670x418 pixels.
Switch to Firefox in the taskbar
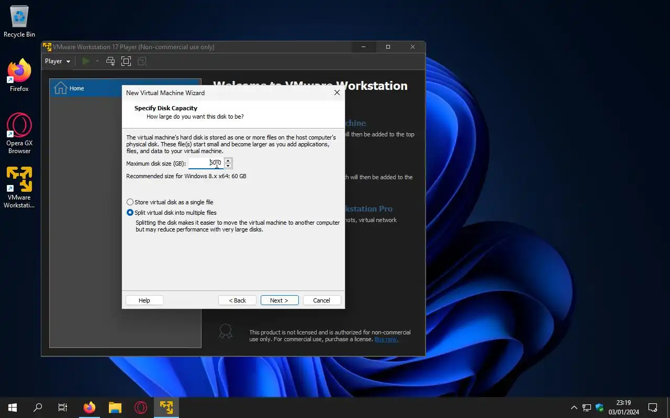90,408
